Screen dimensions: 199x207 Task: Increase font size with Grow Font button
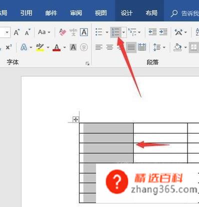coord(16,32)
